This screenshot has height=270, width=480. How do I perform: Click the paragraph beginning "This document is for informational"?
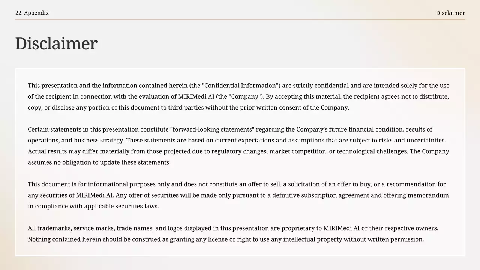point(238,195)
